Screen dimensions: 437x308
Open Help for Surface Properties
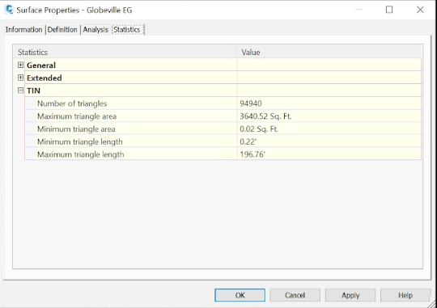405,295
